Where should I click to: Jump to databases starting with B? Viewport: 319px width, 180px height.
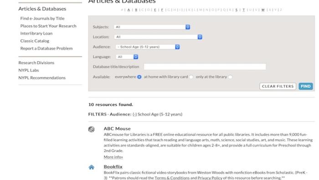click(x=136, y=10)
